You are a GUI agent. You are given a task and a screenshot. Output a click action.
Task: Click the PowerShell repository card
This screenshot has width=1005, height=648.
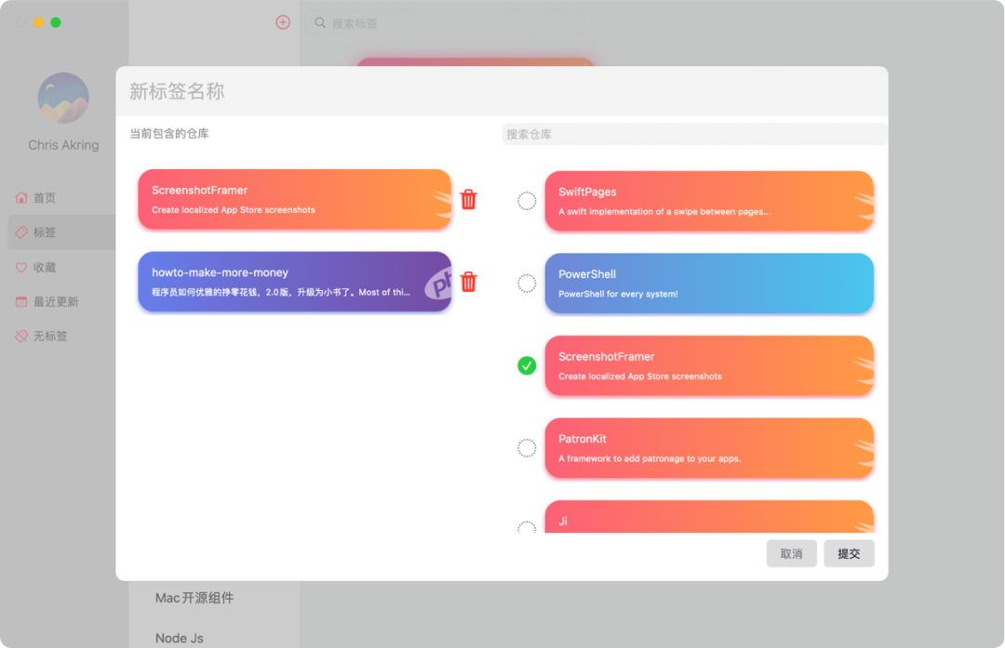[x=709, y=283]
